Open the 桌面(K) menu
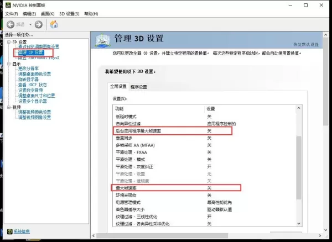 click(x=48, y=14)
